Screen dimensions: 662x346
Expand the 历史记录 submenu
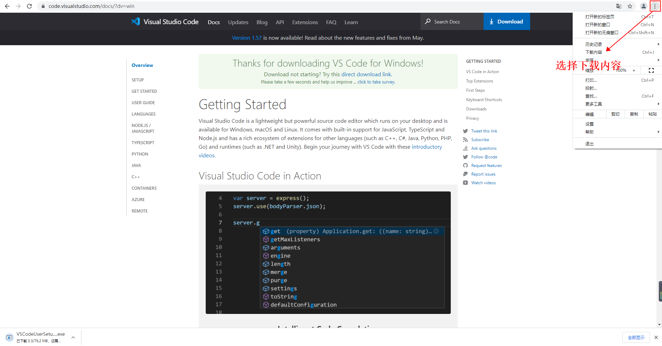[617, 44]
